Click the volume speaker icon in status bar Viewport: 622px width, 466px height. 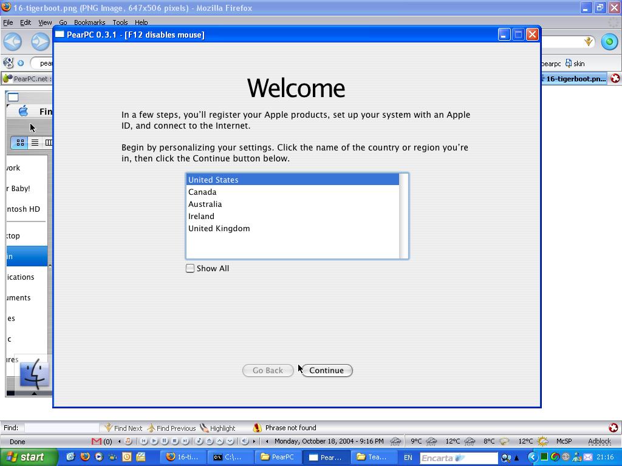coord(245,441)
